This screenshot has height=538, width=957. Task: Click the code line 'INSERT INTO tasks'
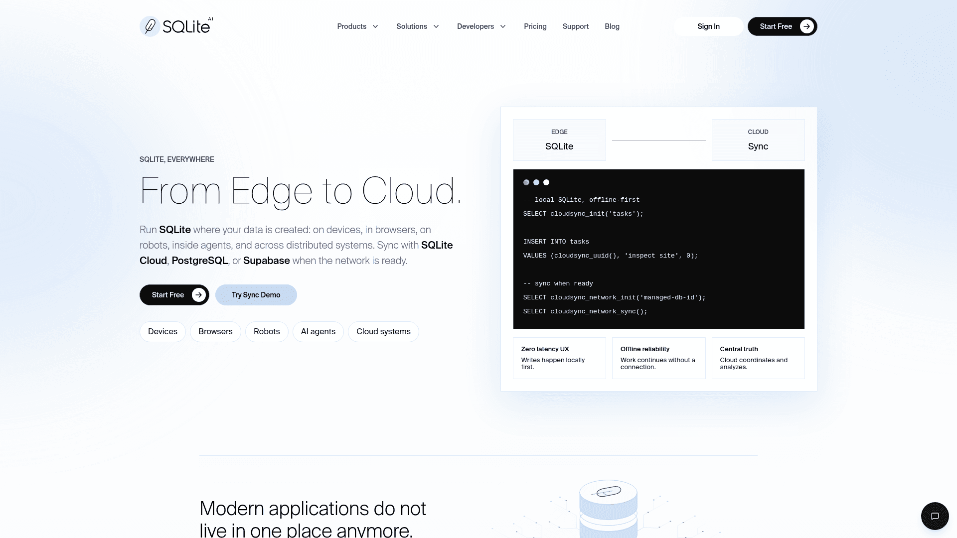[x=556, y=242]
